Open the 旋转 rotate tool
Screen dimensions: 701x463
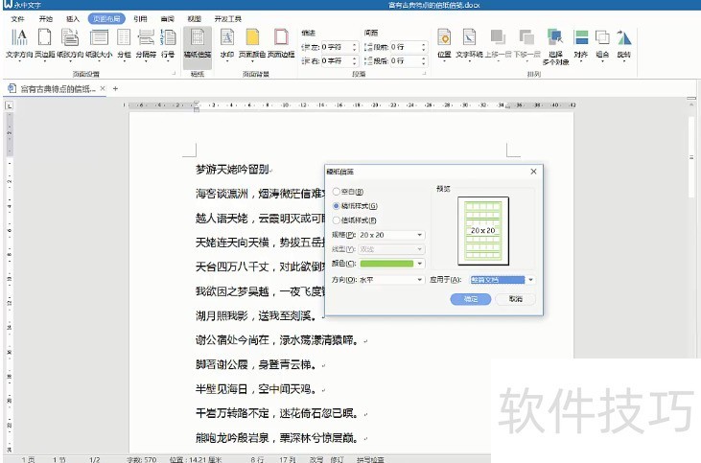click(623, 44)
